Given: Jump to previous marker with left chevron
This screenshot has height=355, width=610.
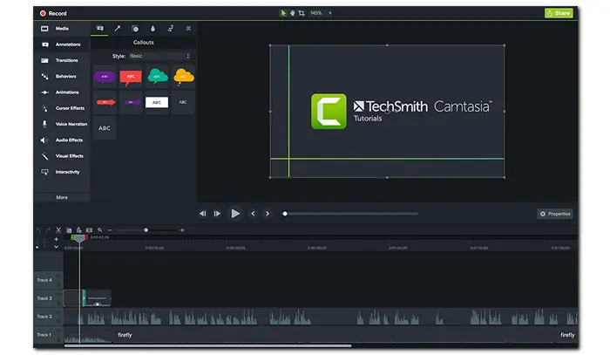Looking at the screenshot, I should pyautogui.click(x=254, y=214).
